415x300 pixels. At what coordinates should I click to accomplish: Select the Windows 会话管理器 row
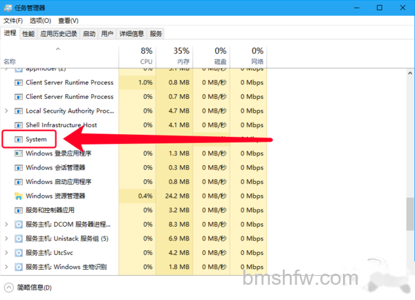[133, 168]
